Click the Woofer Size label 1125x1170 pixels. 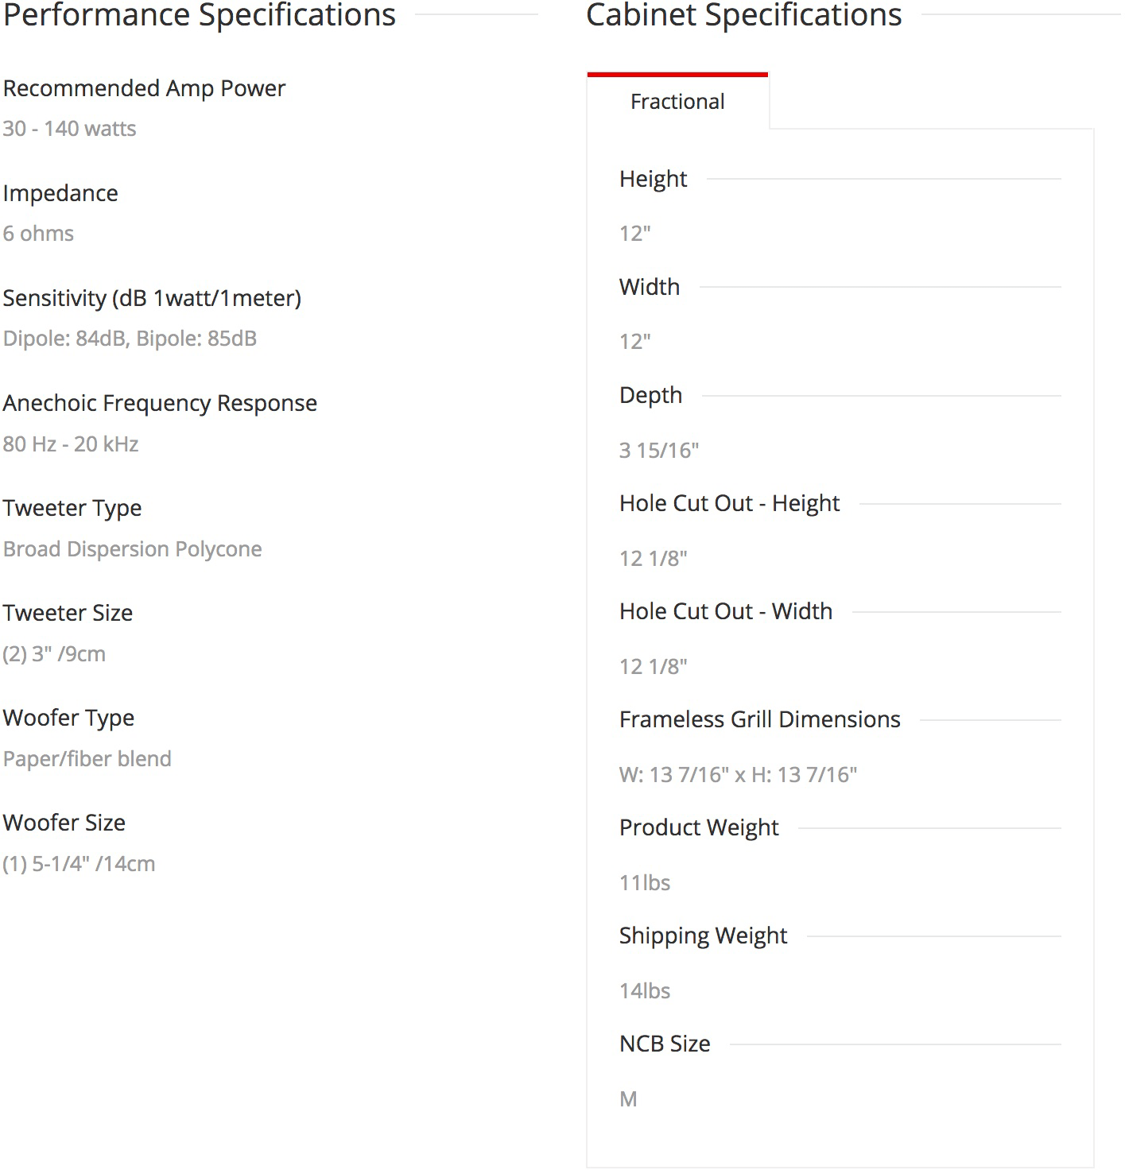point(64,823)
